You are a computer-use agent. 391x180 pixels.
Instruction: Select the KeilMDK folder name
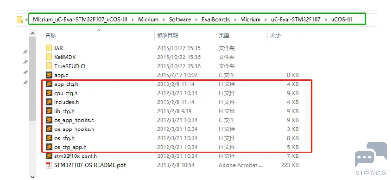tap(65, 57)
